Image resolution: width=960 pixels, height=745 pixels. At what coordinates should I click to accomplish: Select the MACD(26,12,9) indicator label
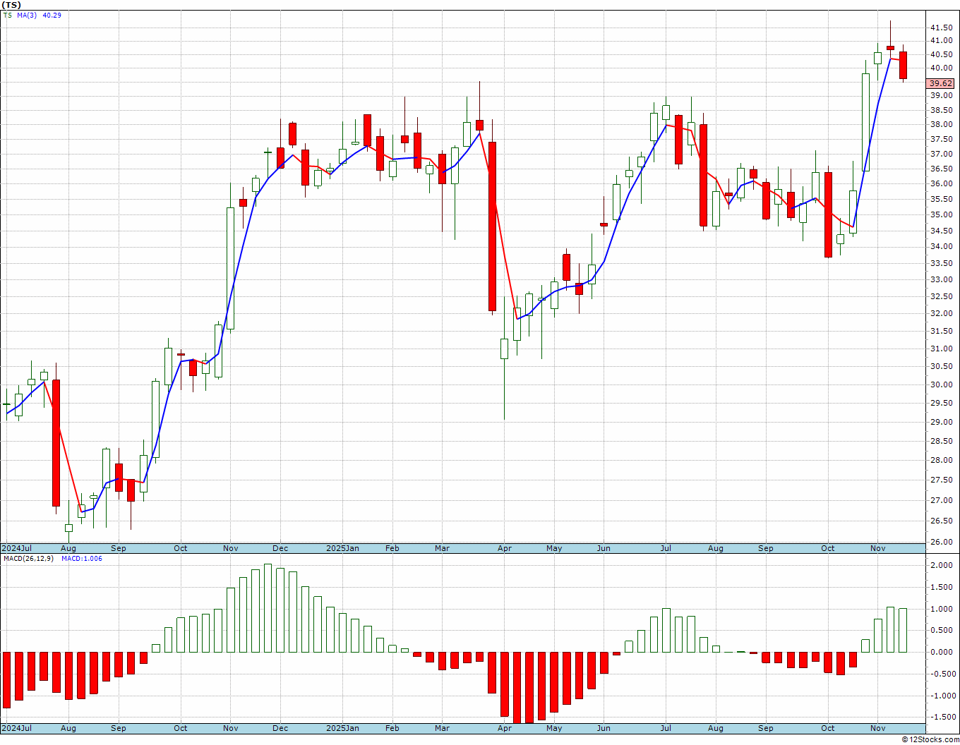28,558
